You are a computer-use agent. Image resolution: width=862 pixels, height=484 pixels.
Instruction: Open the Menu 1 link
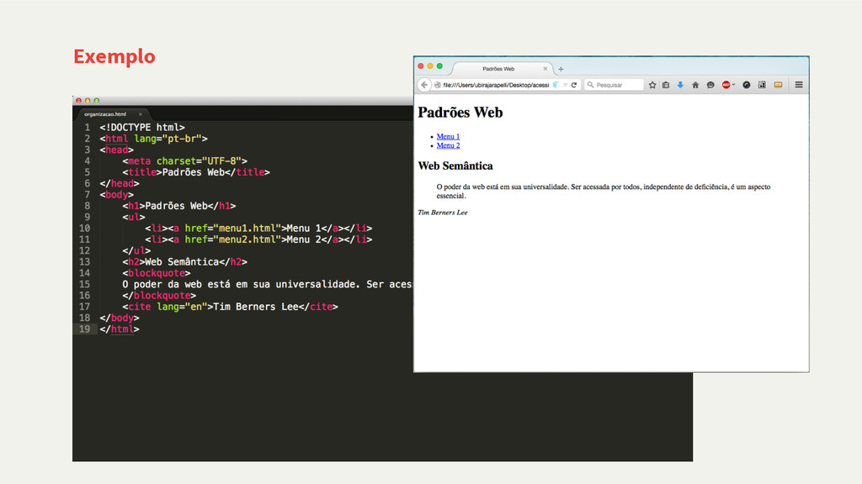(448, 137)
